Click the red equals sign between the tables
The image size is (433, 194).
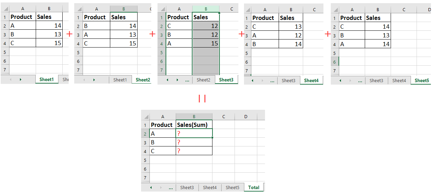click(x=202, y=99)
